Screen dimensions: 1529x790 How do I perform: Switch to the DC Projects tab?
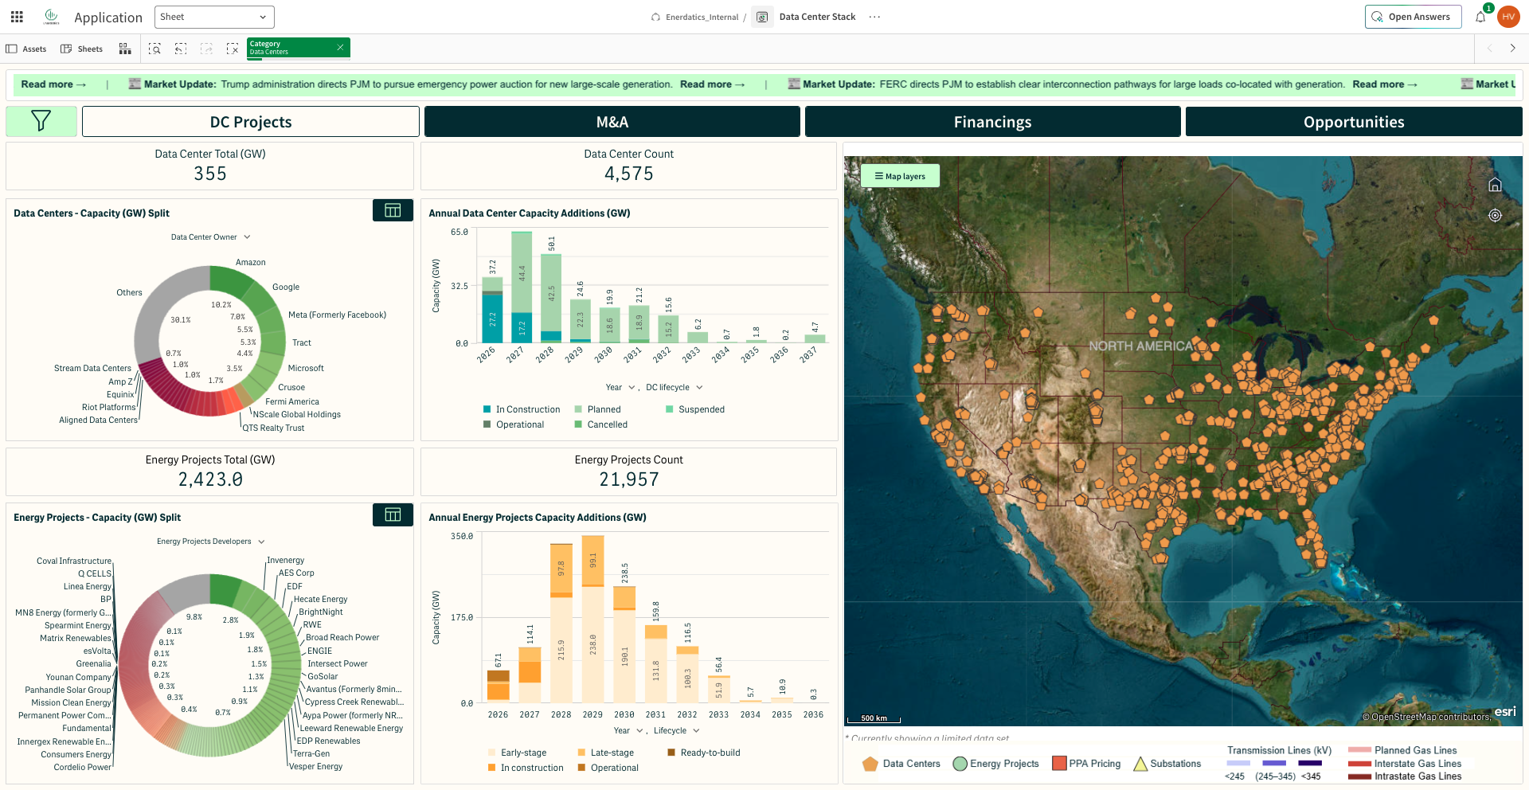(251, 122)
